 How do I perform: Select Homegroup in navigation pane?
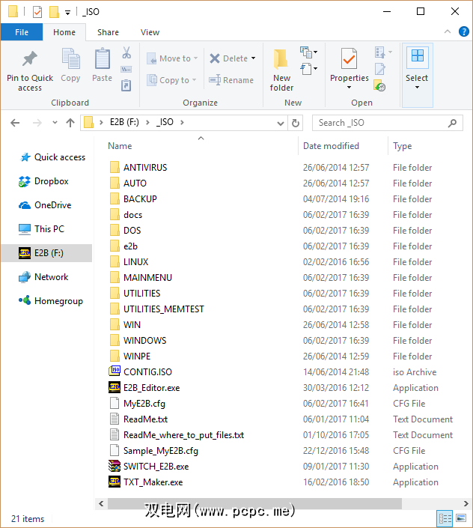click(51, 301)
